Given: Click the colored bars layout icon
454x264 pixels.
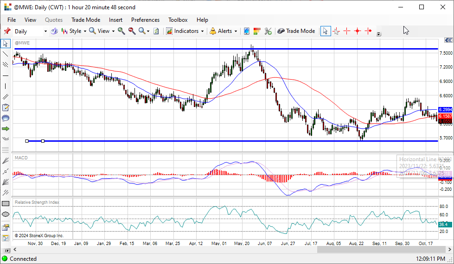Looking at the screenshot, I should click(x=257, y=31).
